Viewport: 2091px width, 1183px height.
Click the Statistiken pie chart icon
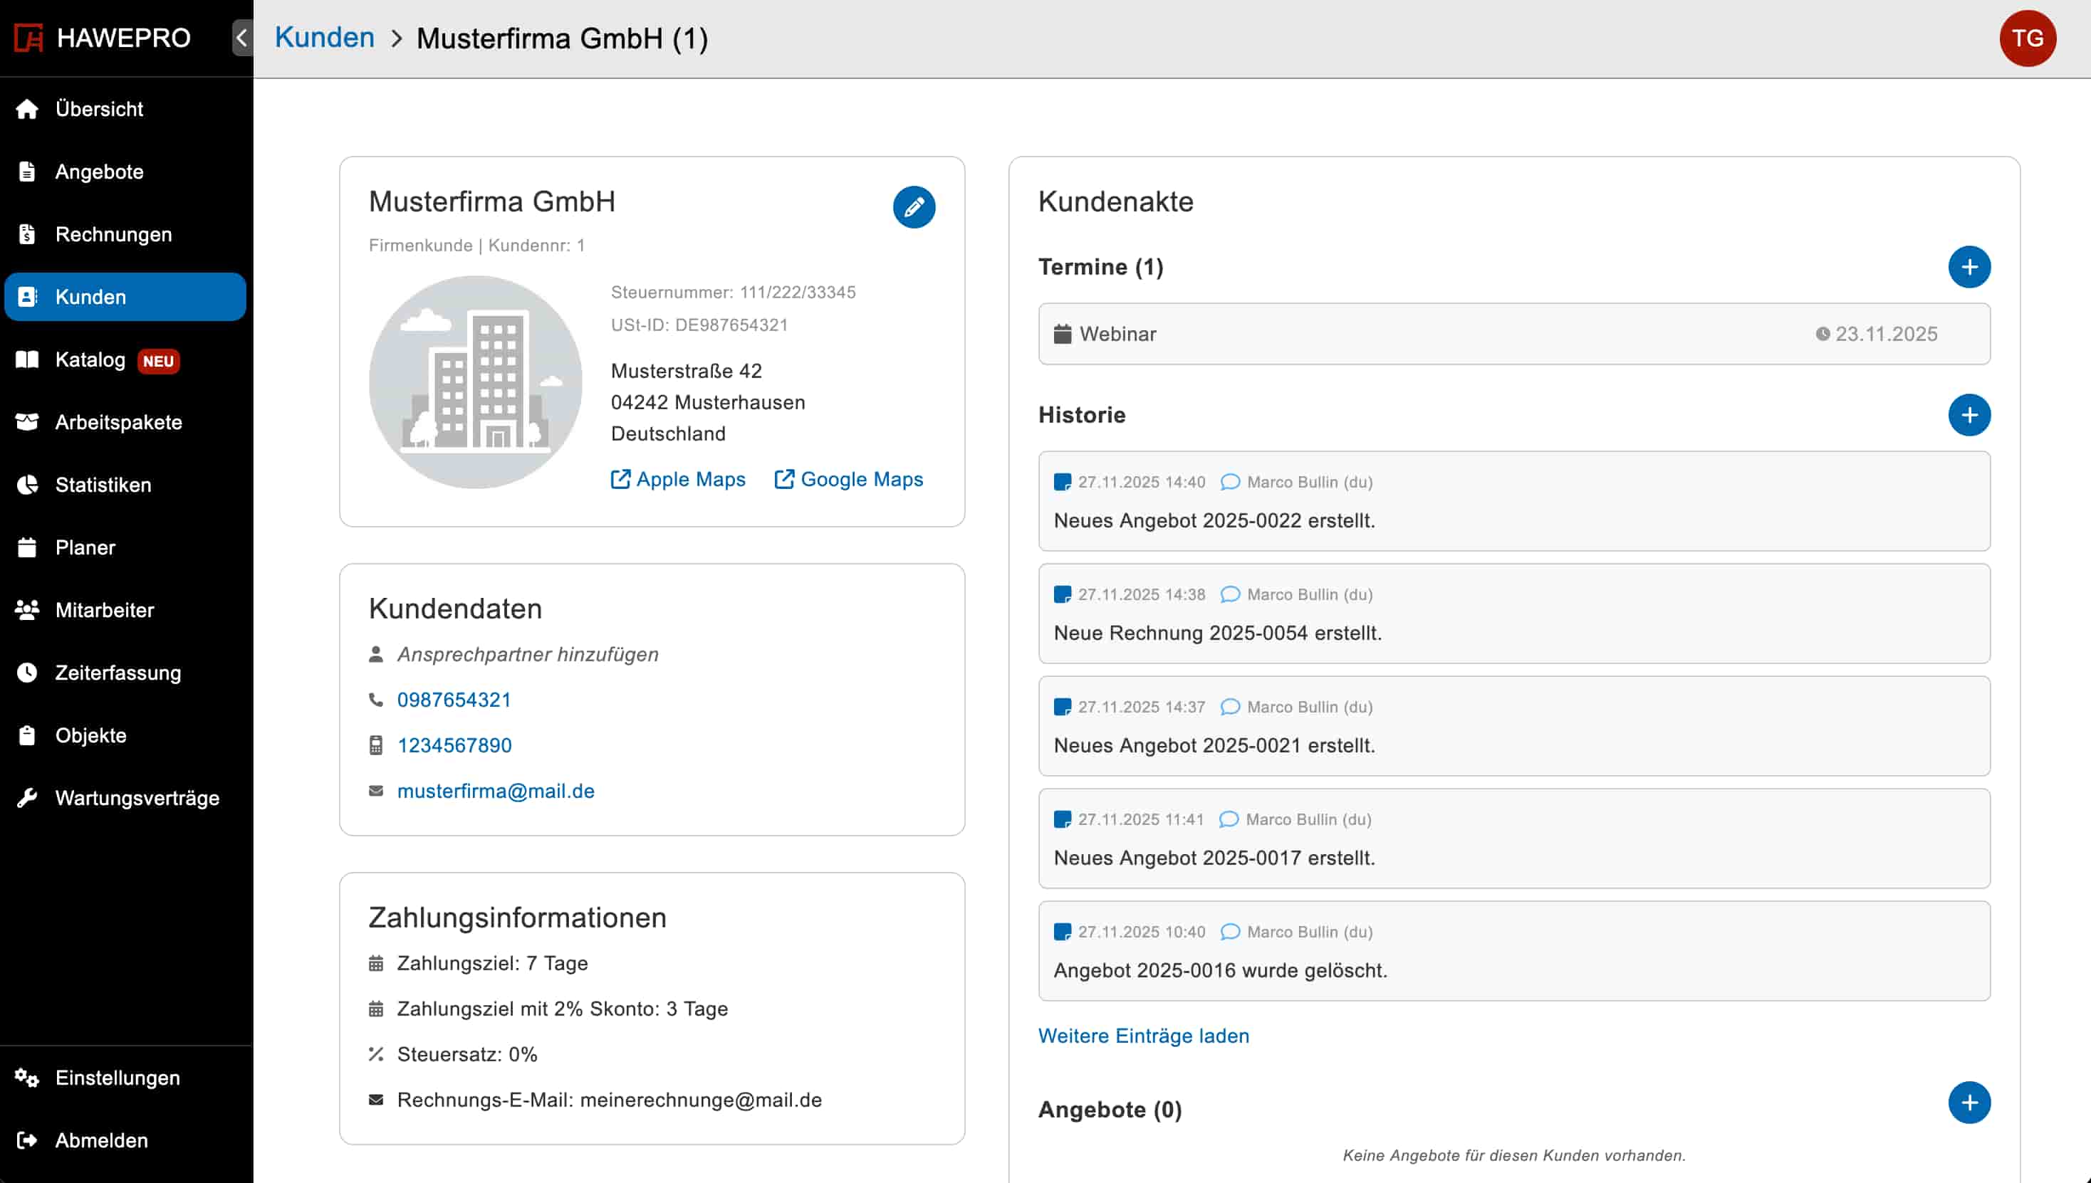[28, 485]
